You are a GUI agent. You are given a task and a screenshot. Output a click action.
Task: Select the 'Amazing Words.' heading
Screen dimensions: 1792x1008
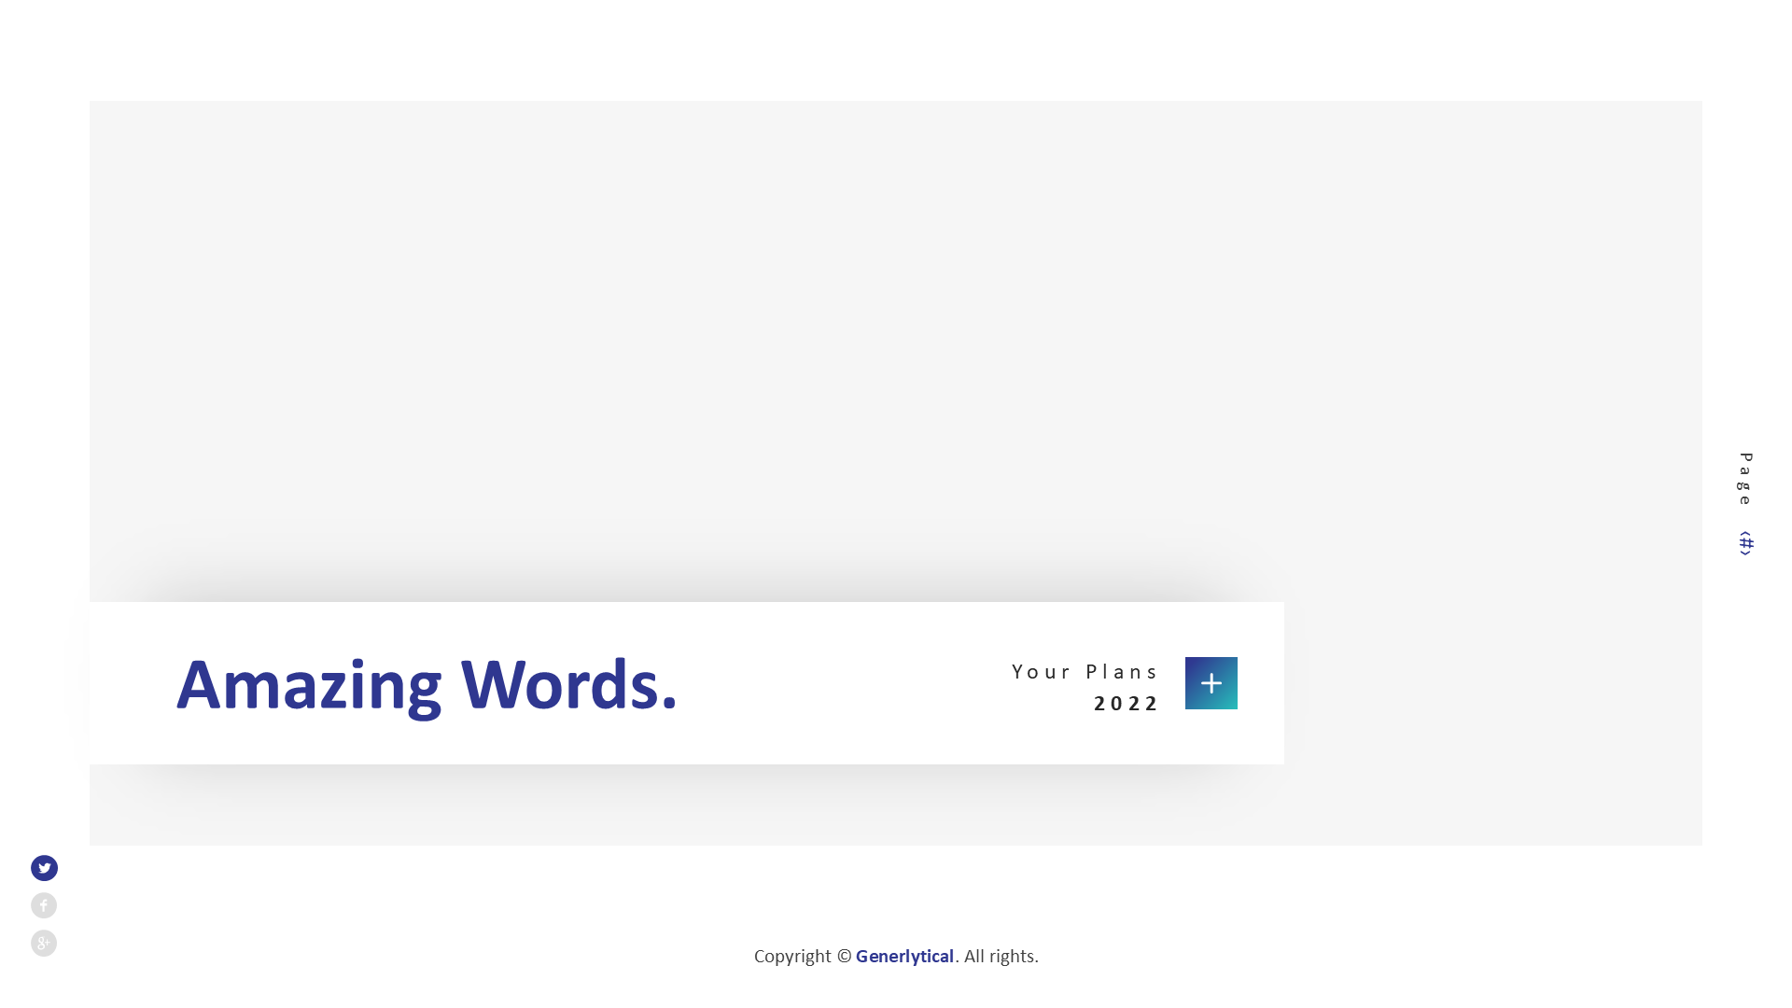pyautogui.click(x=427, y=686)
